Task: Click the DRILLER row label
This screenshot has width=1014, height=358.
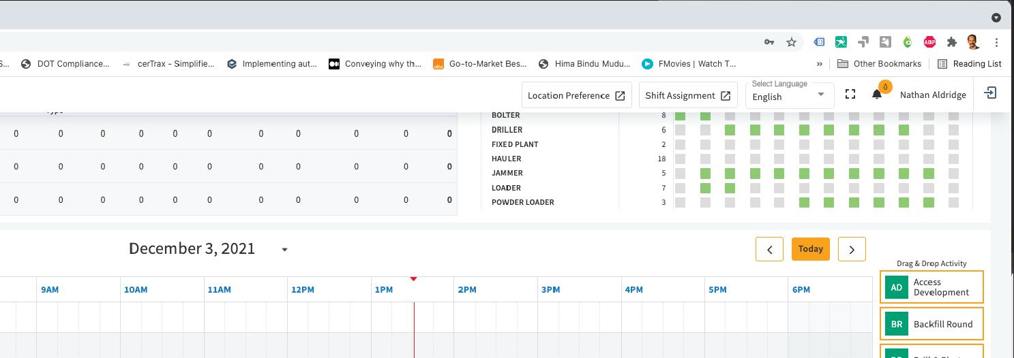Action: coord(507,130)
